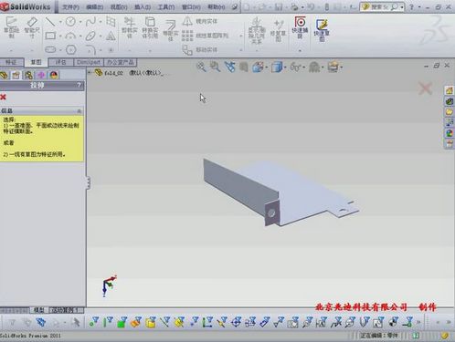
Task: Select the Sketch Fillet tool
Action: 90,49
